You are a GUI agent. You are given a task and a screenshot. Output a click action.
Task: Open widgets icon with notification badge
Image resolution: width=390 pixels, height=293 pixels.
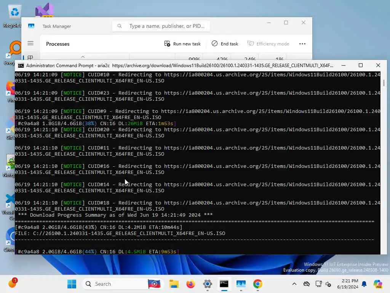pos(13,283)
